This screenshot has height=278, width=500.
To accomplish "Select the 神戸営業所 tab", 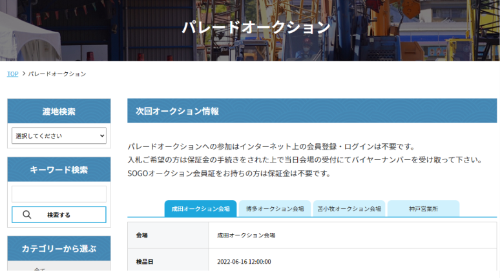I will point(423,209).
